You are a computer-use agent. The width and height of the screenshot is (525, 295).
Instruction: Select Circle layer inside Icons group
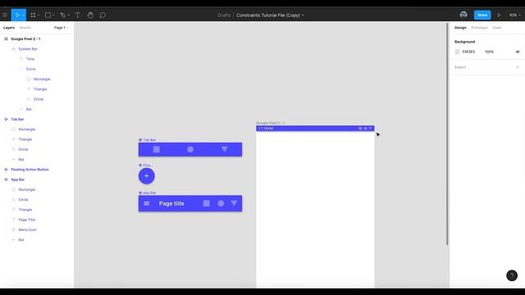(39, 99)
